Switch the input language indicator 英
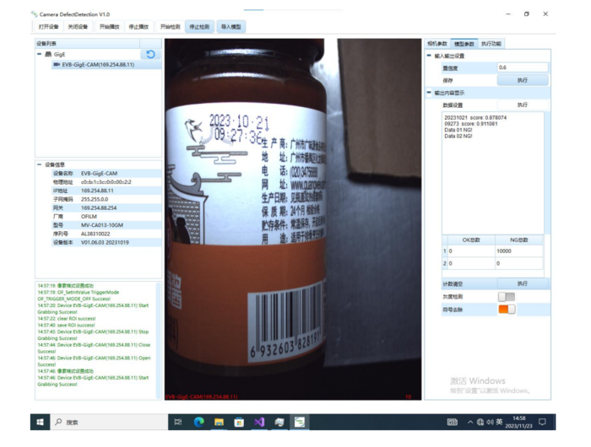Image resolution: width=591 pixels, height=447 pixels. (499, 423)
